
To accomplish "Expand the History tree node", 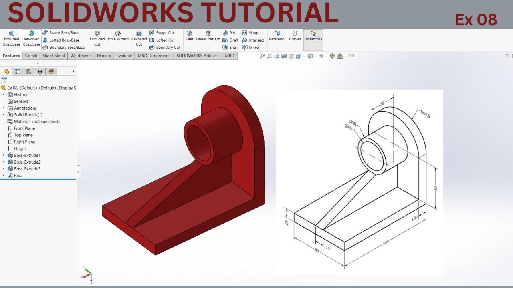I will coord(4,94).
